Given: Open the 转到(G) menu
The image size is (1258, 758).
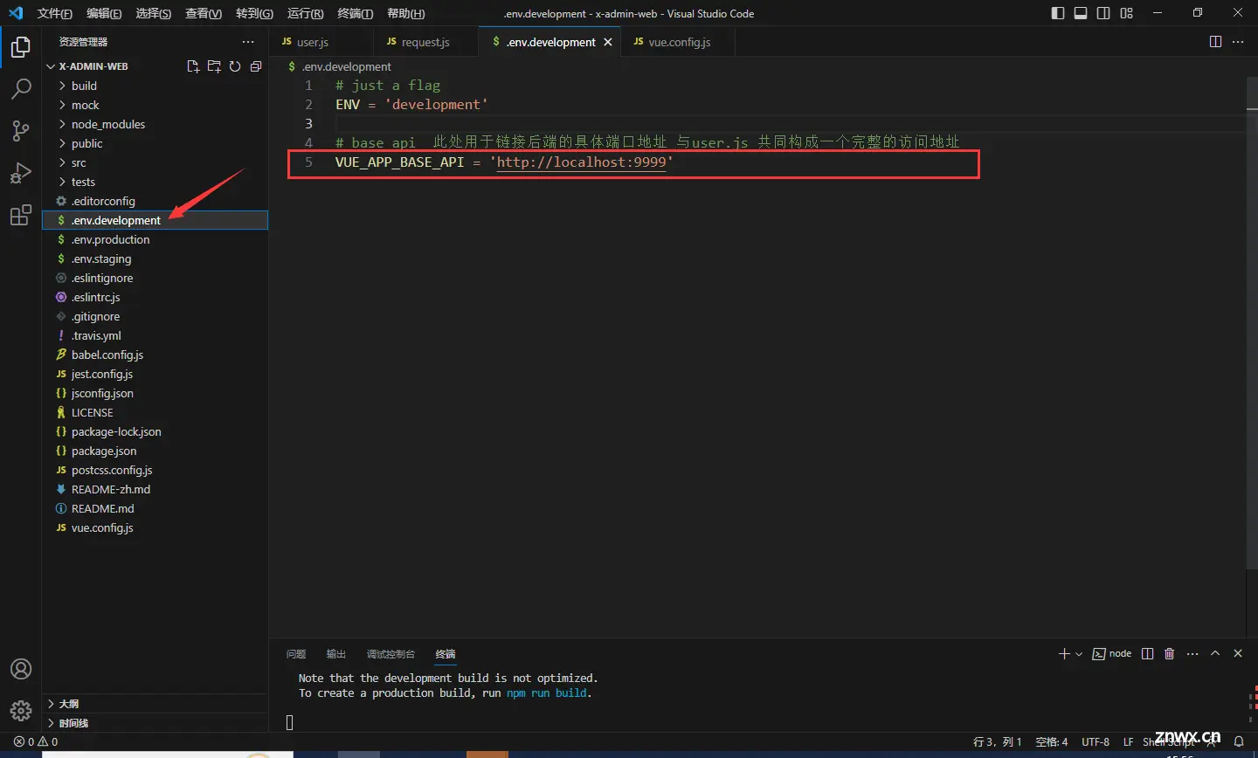Looking at the screenshot, I should tap(254, 13).
